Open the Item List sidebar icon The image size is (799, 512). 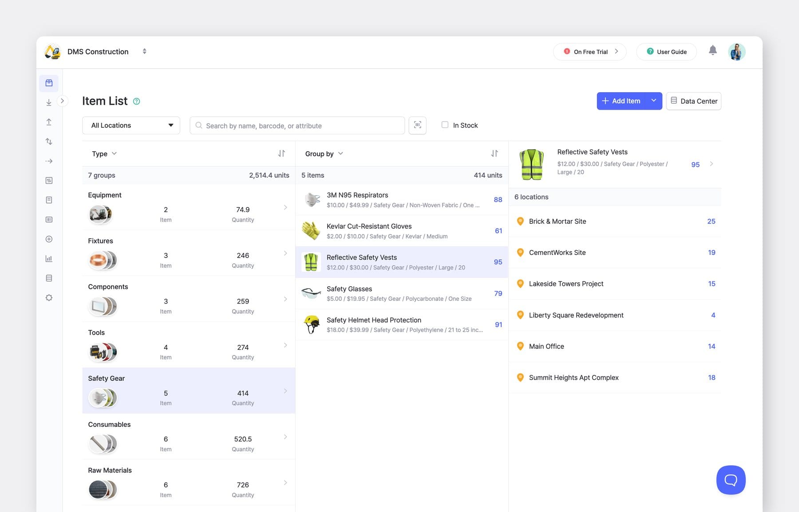coord(49,83)
